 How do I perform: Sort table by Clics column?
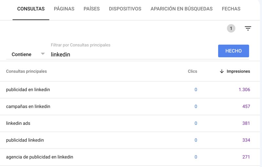pyautogui.click(x=192, y=71)
